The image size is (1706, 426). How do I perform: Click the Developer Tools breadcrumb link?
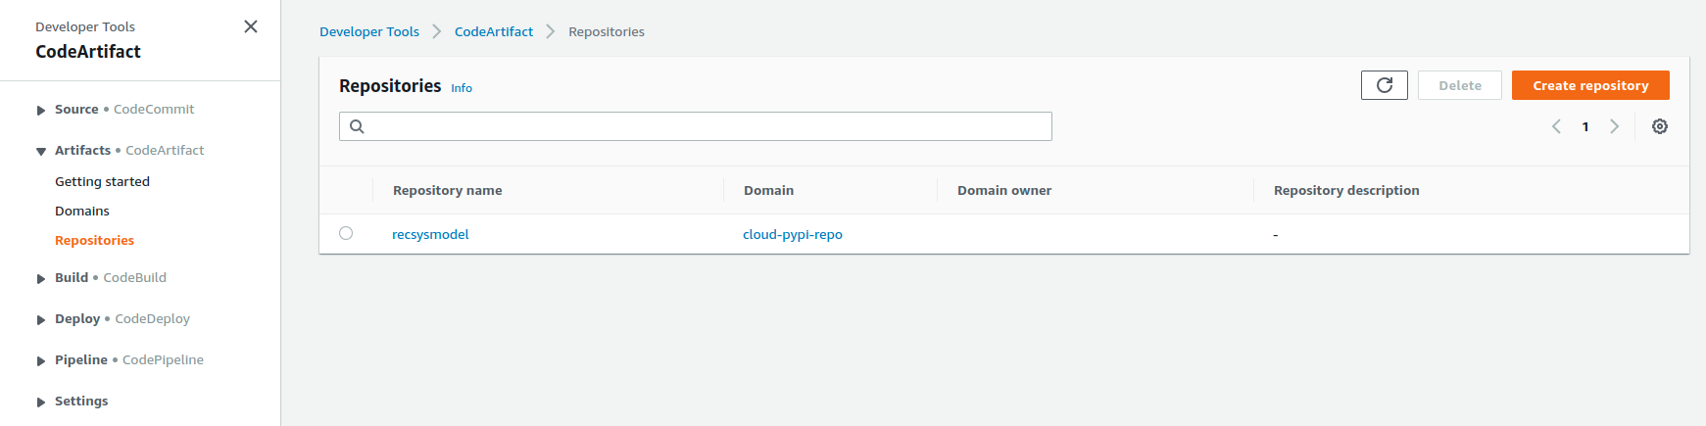tap(369, 31)
